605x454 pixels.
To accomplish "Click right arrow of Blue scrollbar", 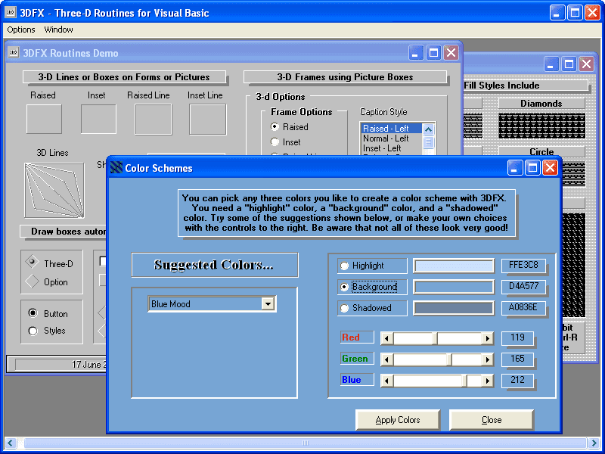I will tap(487, 381).
